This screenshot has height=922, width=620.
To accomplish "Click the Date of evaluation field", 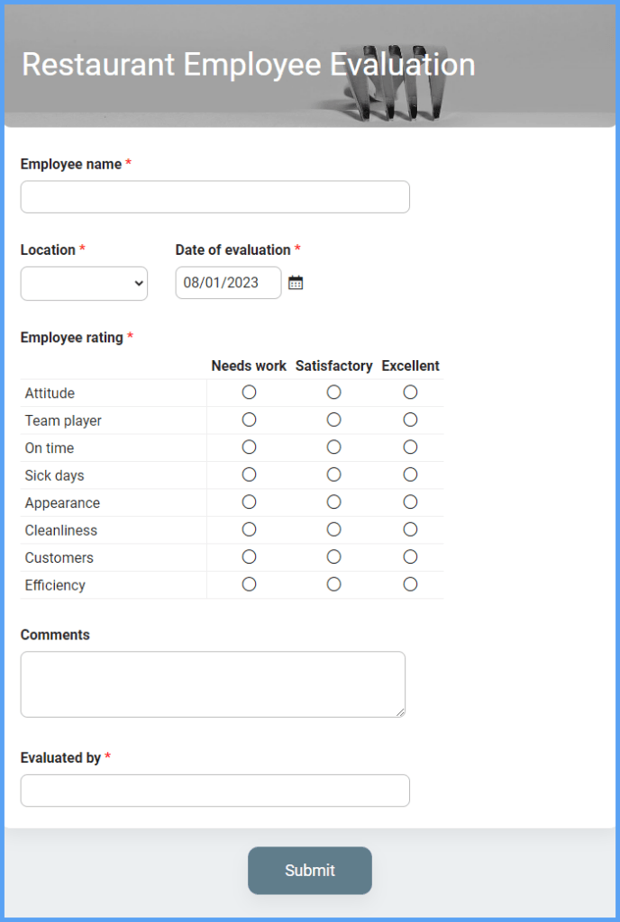I will (228, 283).
